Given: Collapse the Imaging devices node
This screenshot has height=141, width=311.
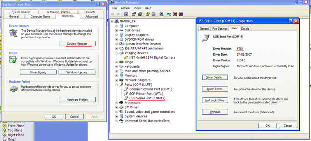Looking at the screenshot, I should 117,53.
